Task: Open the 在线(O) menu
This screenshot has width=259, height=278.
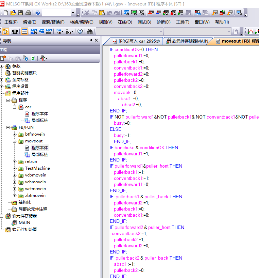Action: tap(125, 22)
